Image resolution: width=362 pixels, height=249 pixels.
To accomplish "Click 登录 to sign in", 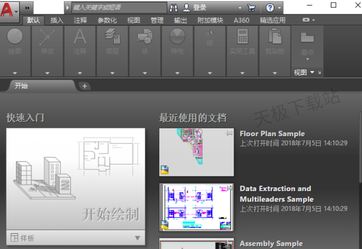I will tap(200, 7).
